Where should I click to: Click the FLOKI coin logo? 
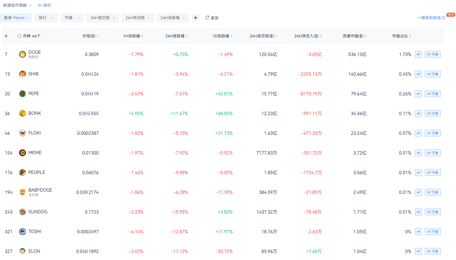point(23,133)
